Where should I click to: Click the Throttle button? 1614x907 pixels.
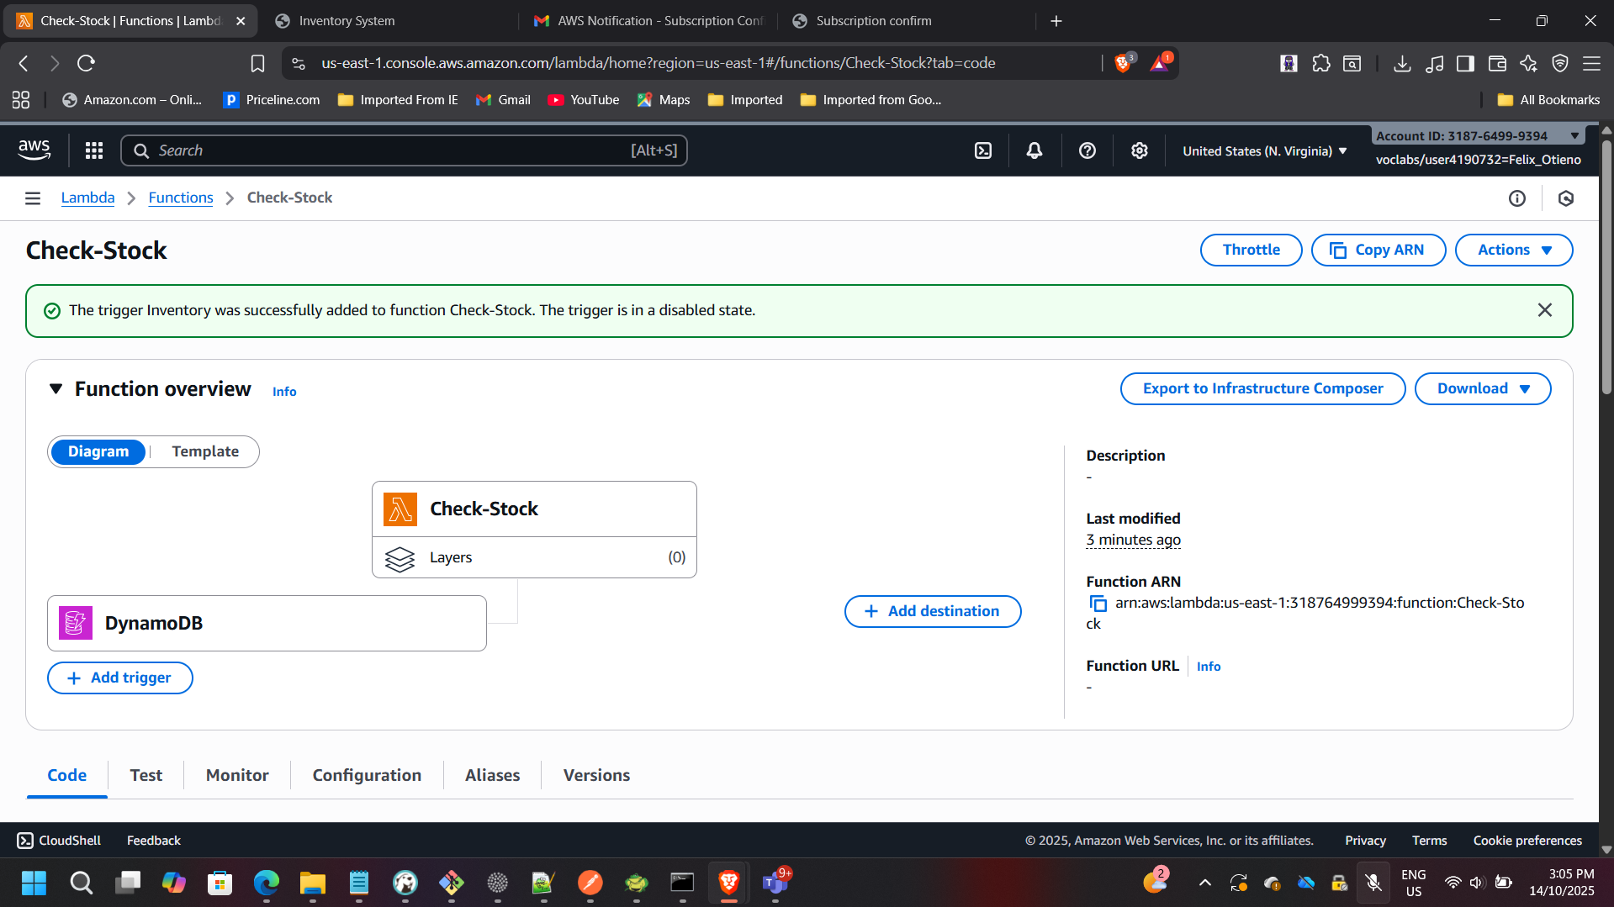click(x=1250, y=250)
